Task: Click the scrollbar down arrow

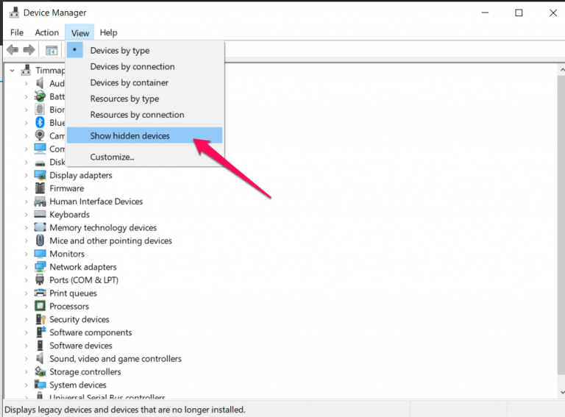Action: (561, 392)
